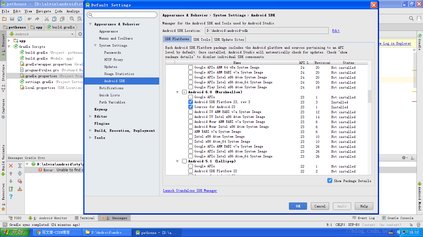This screenshot has height=237, width=423.
Task: Click the Windows Start button
Action: coord(15,232)
